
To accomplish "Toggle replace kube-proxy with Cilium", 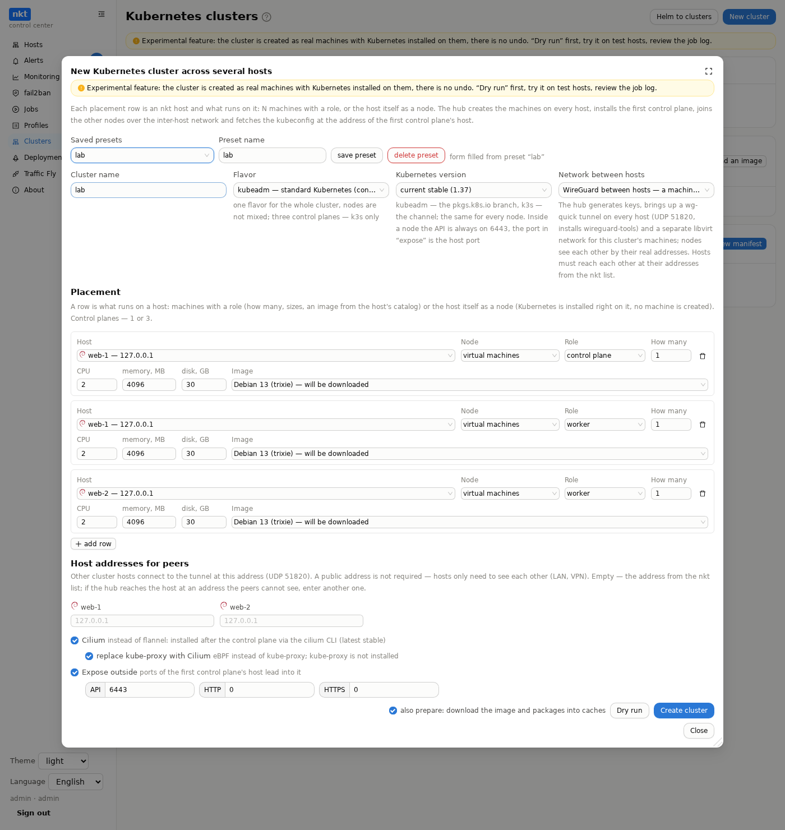I will 89,656.
